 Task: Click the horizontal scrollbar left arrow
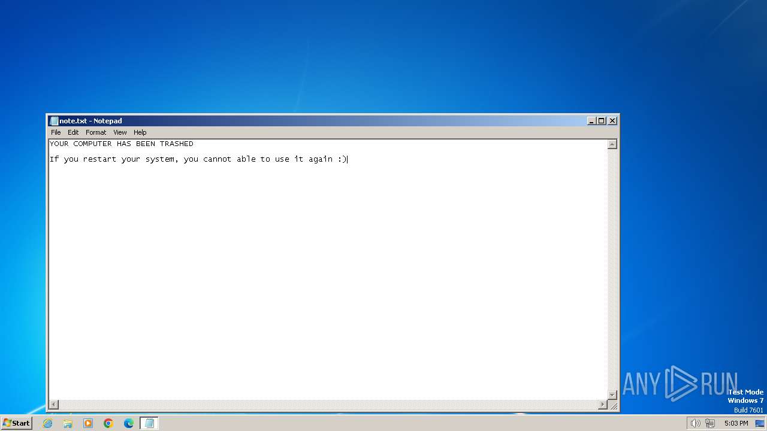[53, 405]
